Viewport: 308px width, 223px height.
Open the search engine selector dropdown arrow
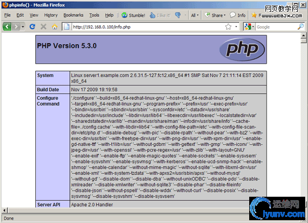[x=253, y=27]
